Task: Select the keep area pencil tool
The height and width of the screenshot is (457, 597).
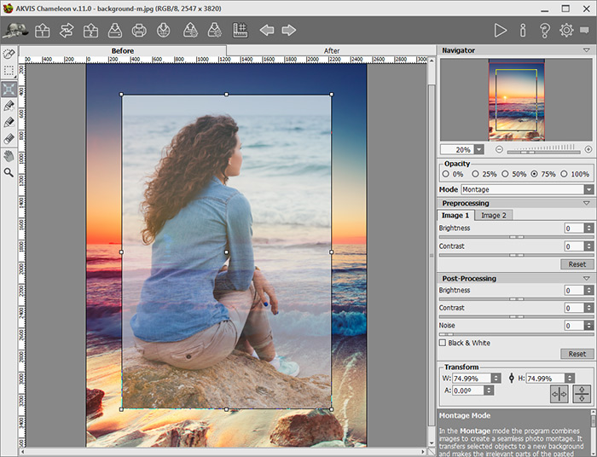Action: 9,106
